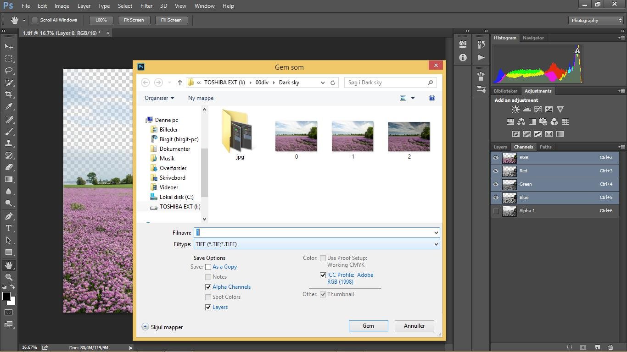This screenshot has width=627, height=352.
Task: Go up one folder level in dialog
Action: pos(179,82)
